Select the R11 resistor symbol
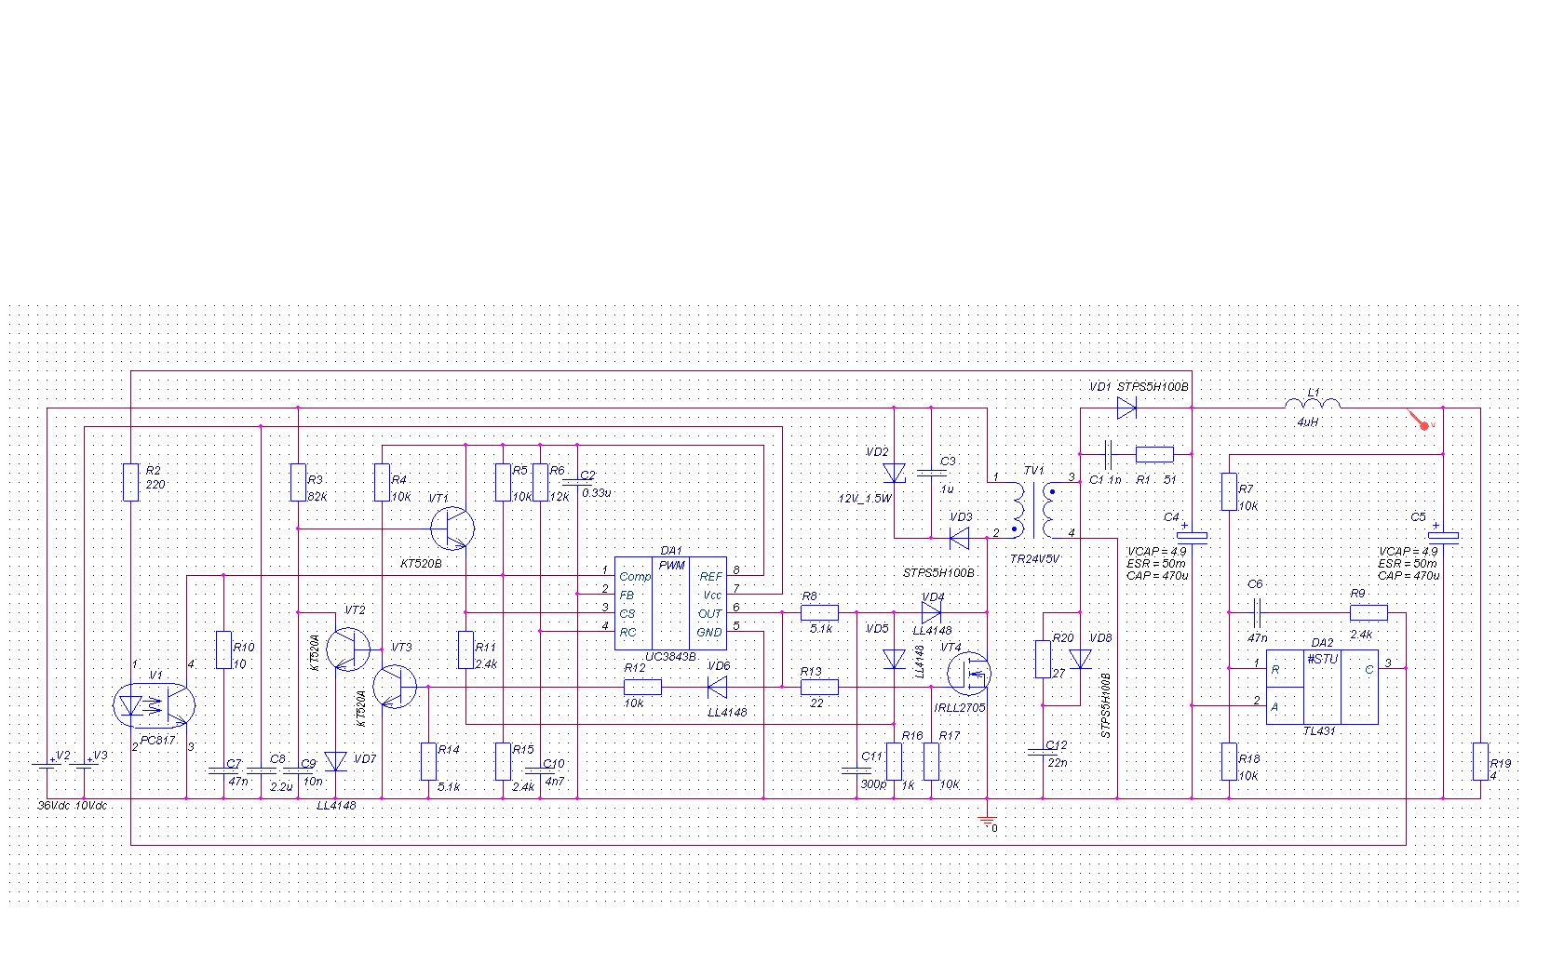 pyautogui.click(x=465, y=649)
